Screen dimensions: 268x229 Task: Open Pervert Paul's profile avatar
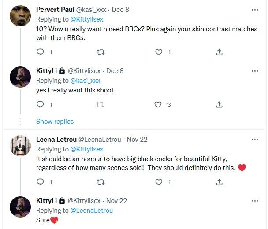tap(20, 15)
